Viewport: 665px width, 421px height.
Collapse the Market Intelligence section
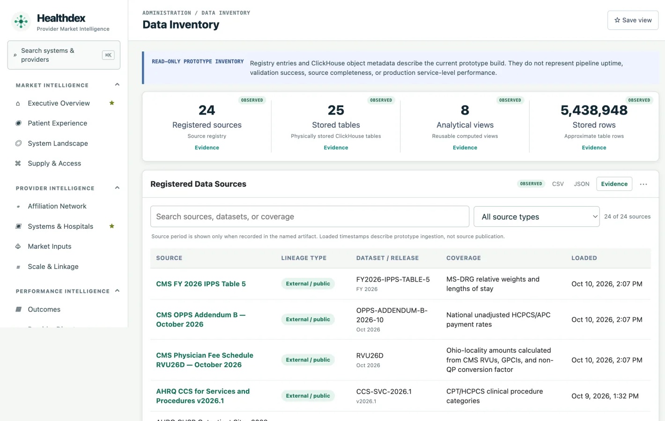pos(117,85)
